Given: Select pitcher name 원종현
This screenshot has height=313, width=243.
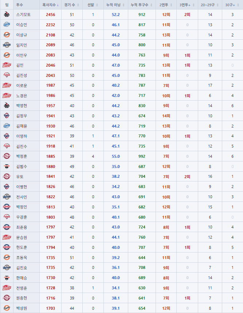Looking at the screenshot, I should 21,298.
